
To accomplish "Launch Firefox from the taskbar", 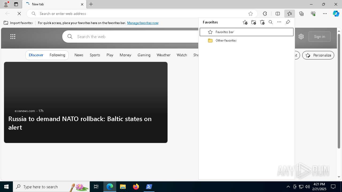I will point(136,187).
